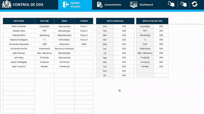The image size is (204, 114).
Task: Click the expand gesture hand icon
Action: 183,4
